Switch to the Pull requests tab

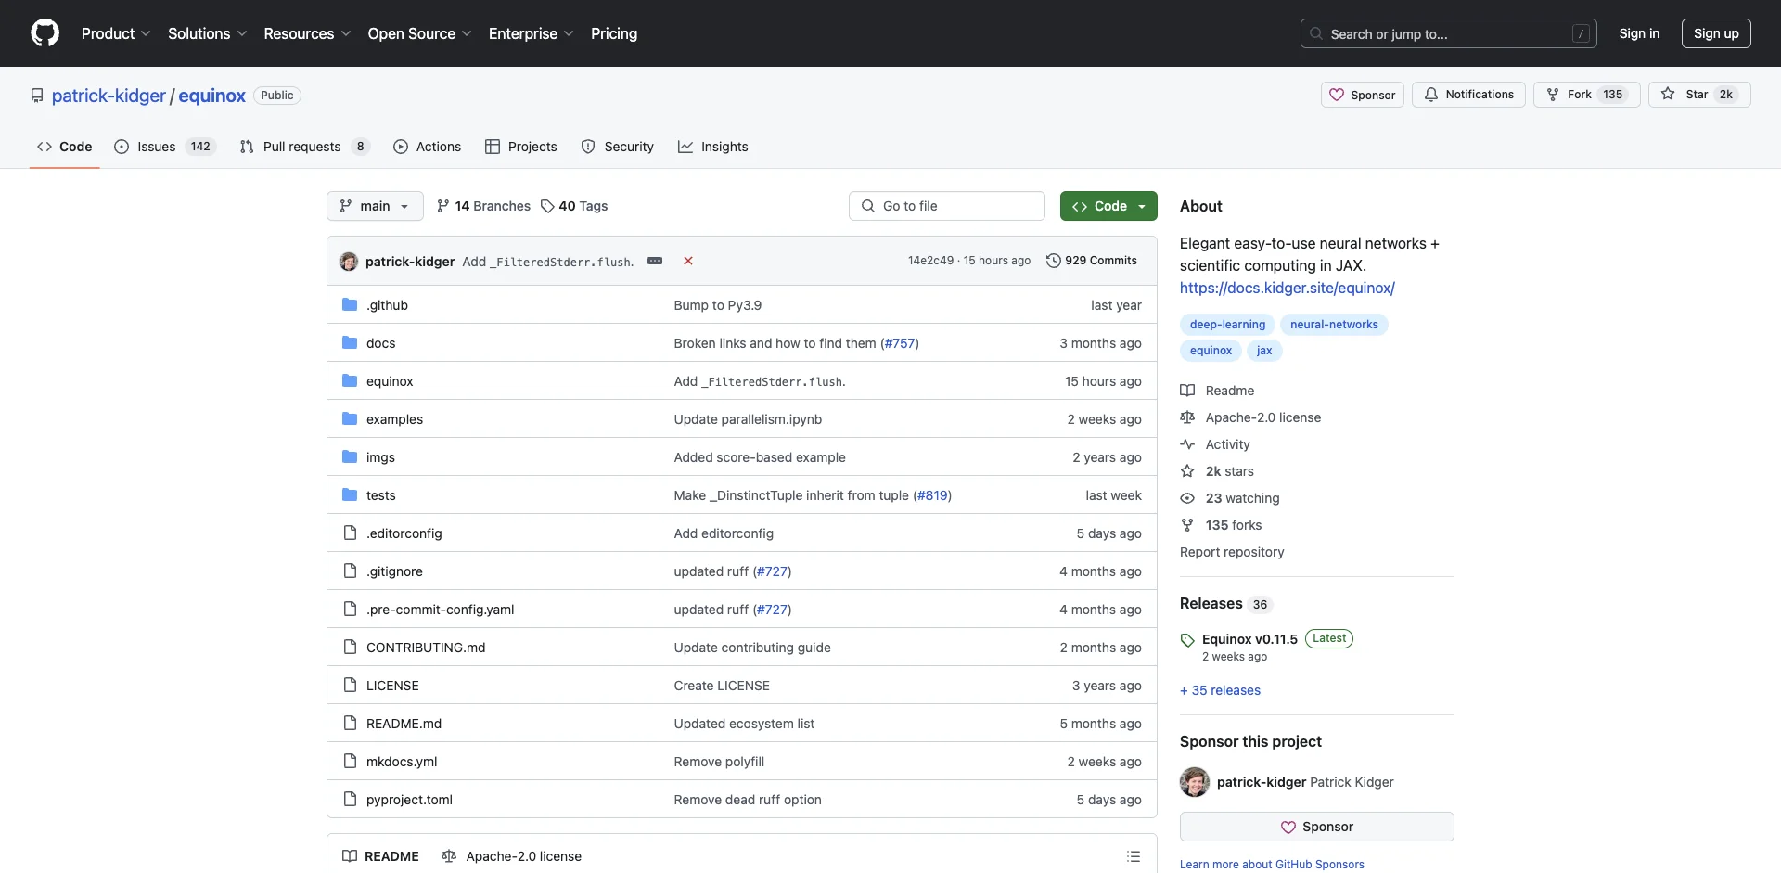(x=304, y=147)
